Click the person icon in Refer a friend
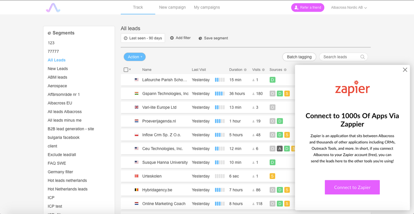Image resolution: width=414 pixels, height=214 pixels. pyautogui.click(x=296, y=8)
